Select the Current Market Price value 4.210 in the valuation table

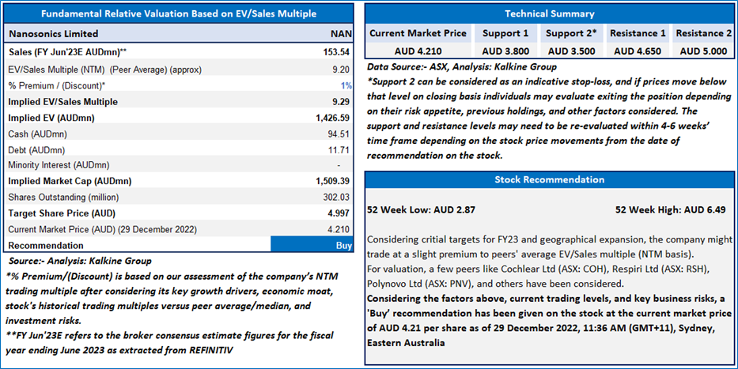pyautogui.click(x=339, y=229)
